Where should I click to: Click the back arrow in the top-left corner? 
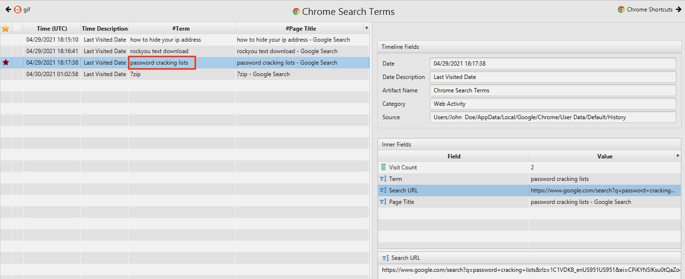(x=8, y=10)
